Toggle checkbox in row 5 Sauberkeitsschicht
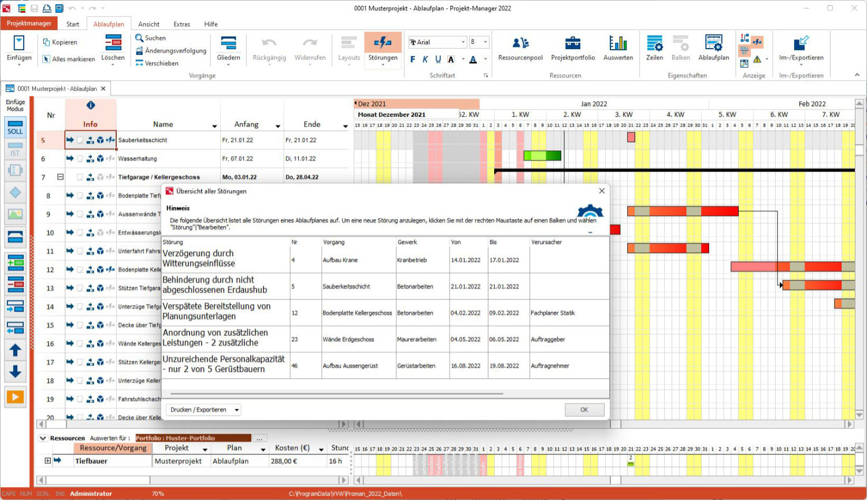 click(80, 140)
